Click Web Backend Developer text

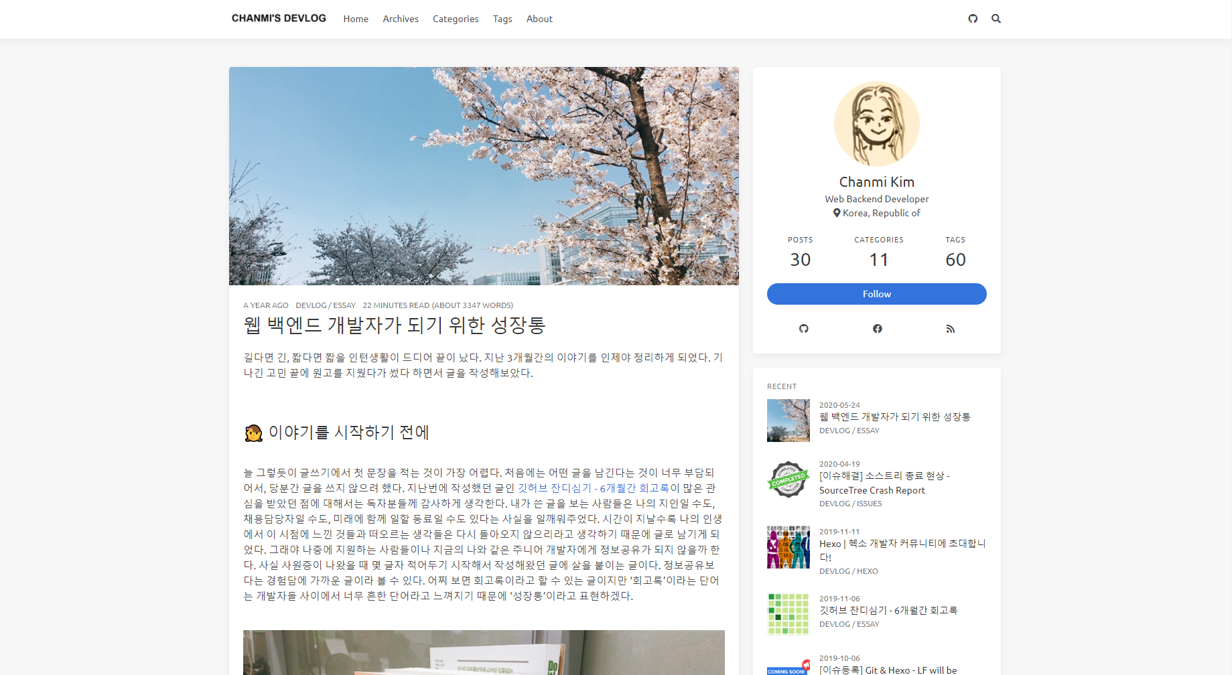(877, 199)
